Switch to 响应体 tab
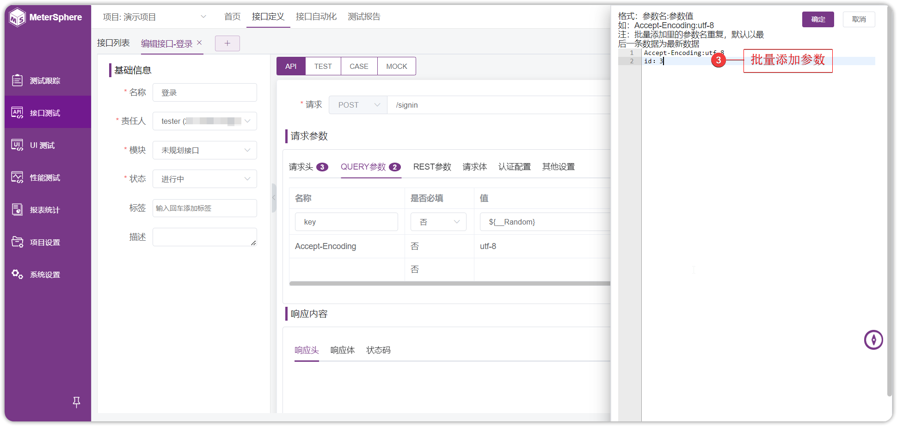 tap(343, 350)
